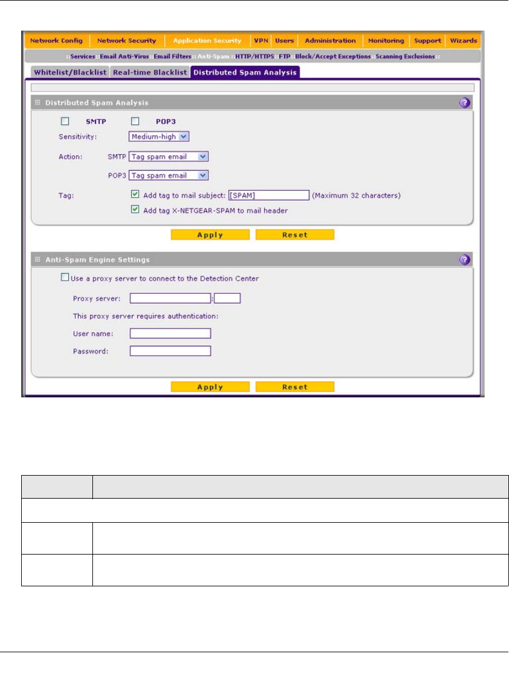Enable the POP3 checkbox

click(x=135, y=121)
